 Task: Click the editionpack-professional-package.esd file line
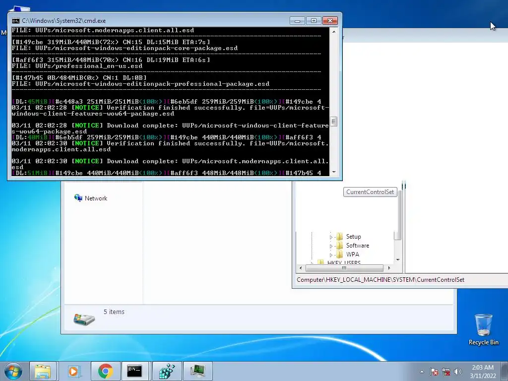pyautogui.click(x=140, y=84)
